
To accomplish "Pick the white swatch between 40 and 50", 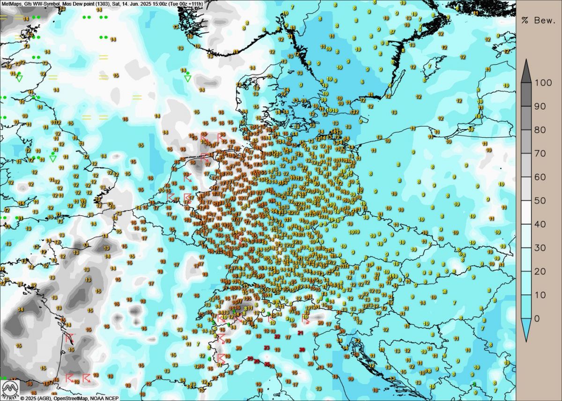I will [x=526, y=212].
